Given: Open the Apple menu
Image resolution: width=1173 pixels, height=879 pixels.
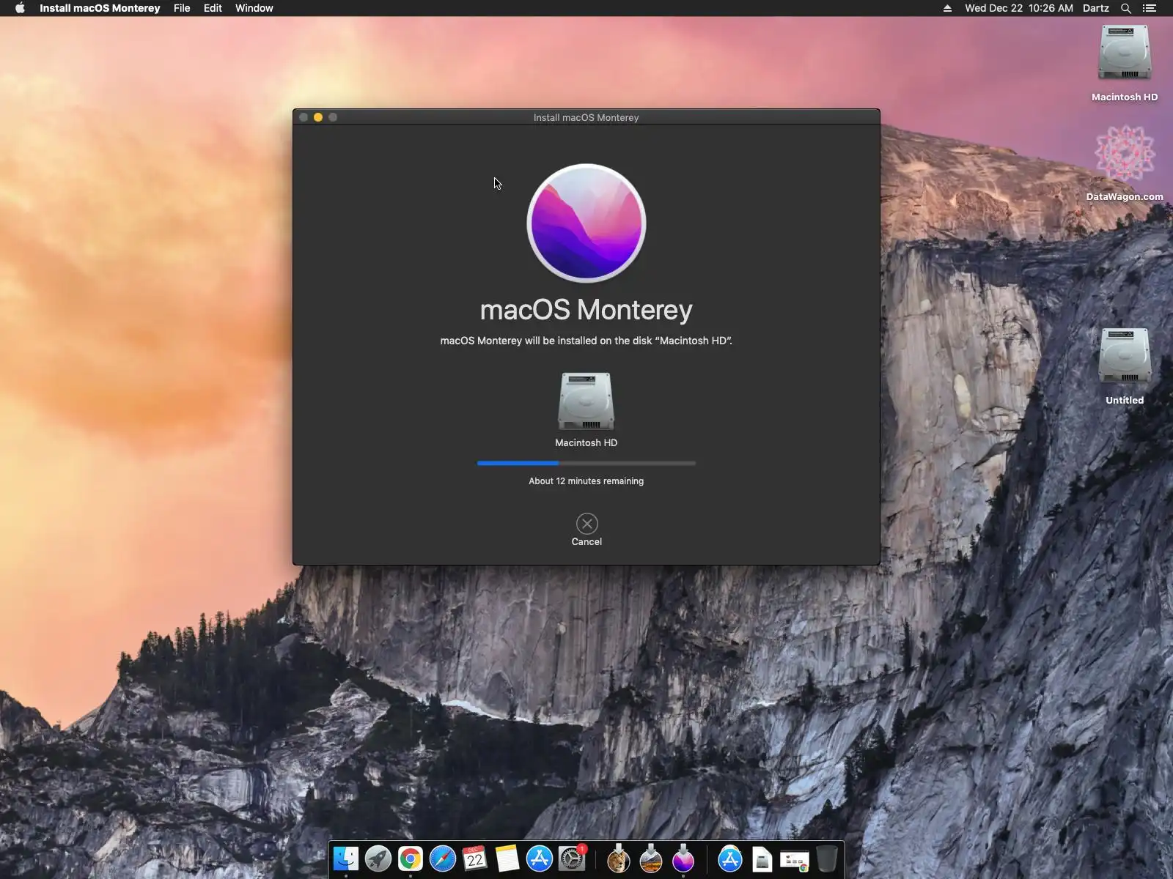Looking at the screenshot, I should point(20,8).
